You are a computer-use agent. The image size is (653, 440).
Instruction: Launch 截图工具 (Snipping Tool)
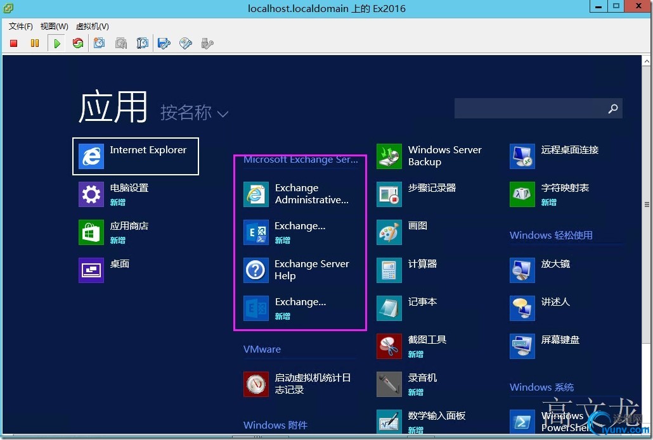(412, 346)
